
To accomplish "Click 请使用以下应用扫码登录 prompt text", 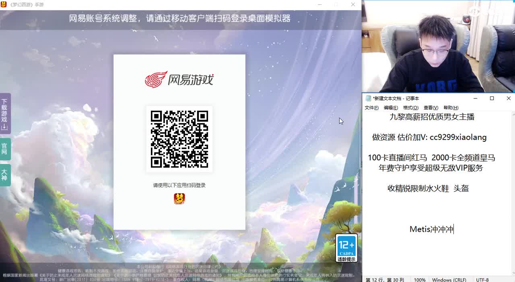I will [x=179, y=185].
